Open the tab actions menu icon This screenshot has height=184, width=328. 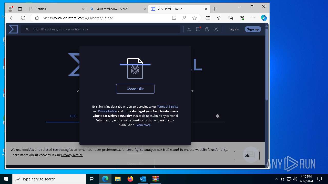click(20, 9)
